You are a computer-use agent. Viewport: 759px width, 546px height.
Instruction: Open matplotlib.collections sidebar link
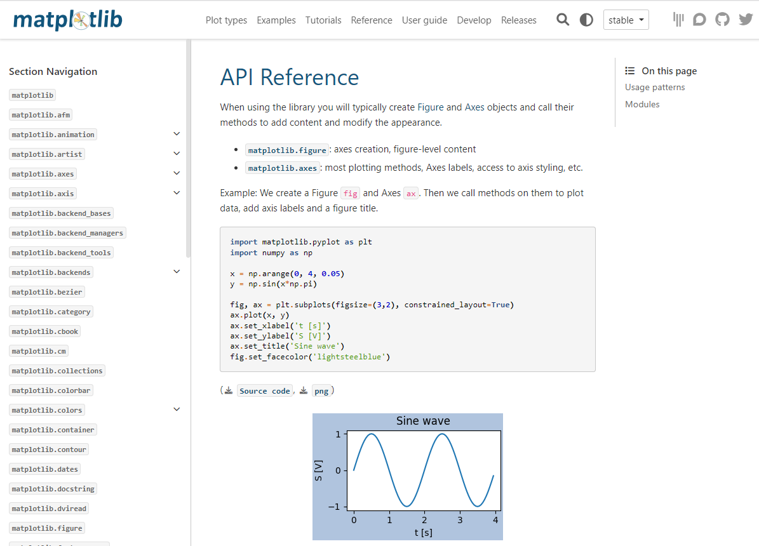coord(57,371)
